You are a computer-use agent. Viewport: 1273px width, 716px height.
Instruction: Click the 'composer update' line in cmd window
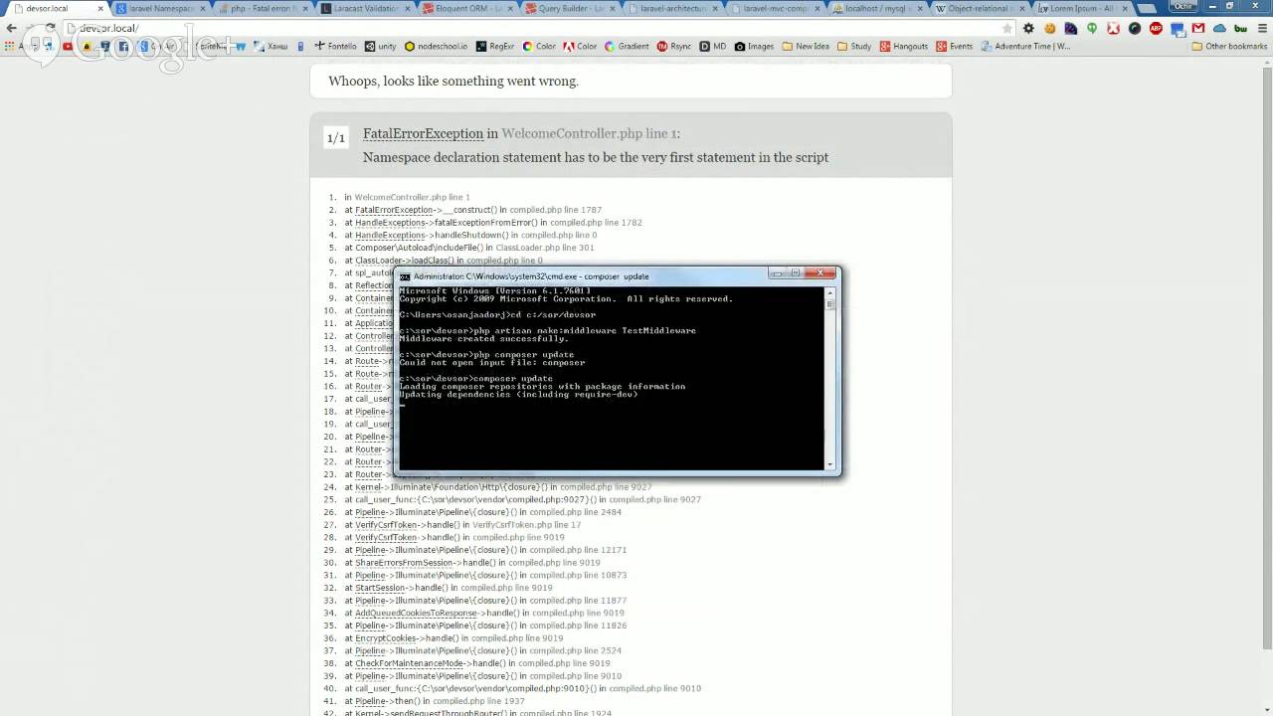[476, 379]
